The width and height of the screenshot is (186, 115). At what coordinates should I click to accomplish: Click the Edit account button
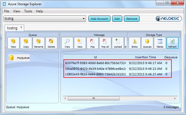click(x=117, y=19)
